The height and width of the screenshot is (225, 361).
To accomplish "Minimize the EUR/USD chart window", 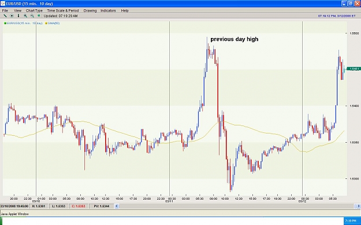I will coord(344,3).
